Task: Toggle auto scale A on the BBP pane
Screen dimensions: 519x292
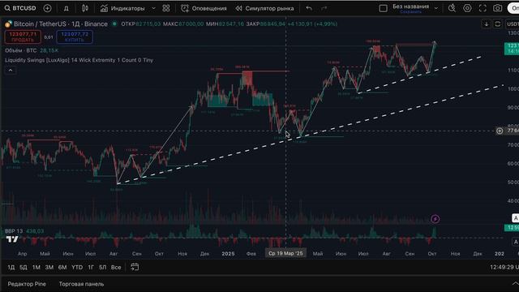Action: pyautogui.click(x=516, y=242)
